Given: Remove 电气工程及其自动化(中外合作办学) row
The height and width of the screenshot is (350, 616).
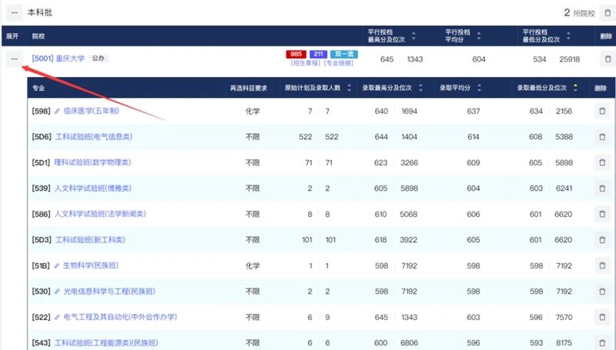Looking at the screenshot, I should [601, 317].
